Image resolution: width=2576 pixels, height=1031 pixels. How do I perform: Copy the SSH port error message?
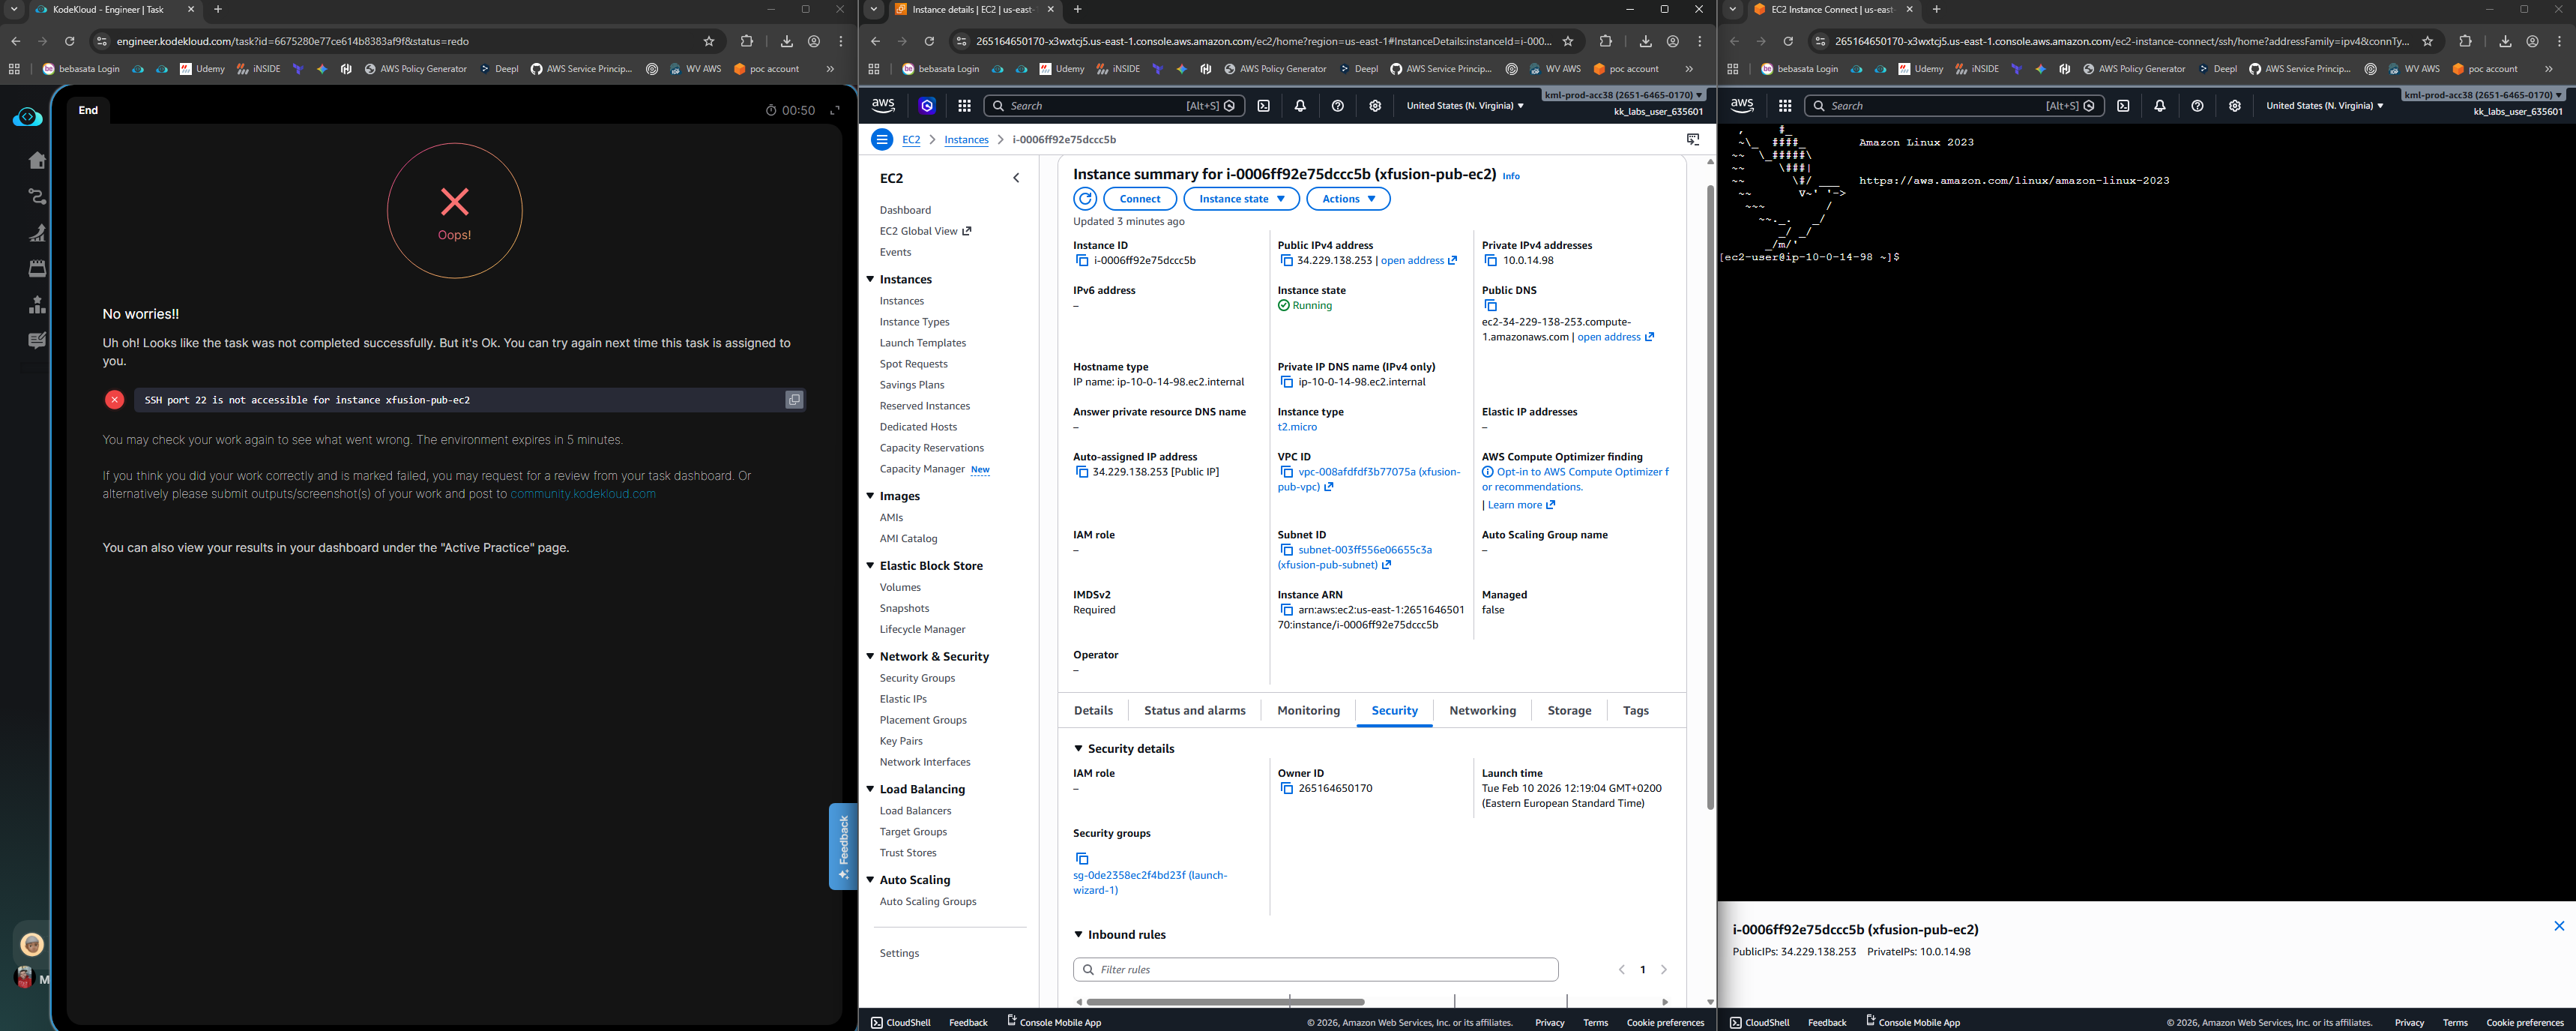[x=794, y=400]
